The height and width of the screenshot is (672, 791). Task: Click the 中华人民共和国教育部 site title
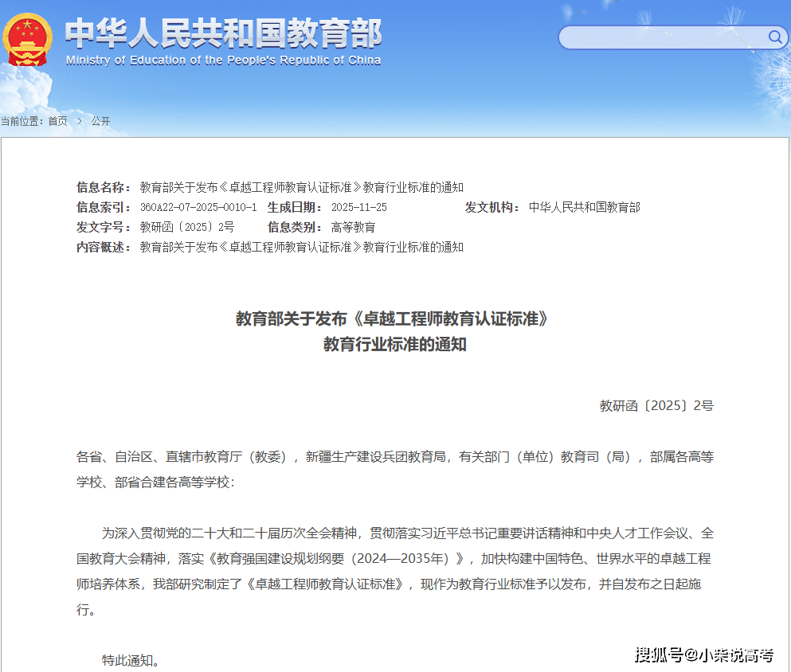pyautogui.click(x=224, y=33)
